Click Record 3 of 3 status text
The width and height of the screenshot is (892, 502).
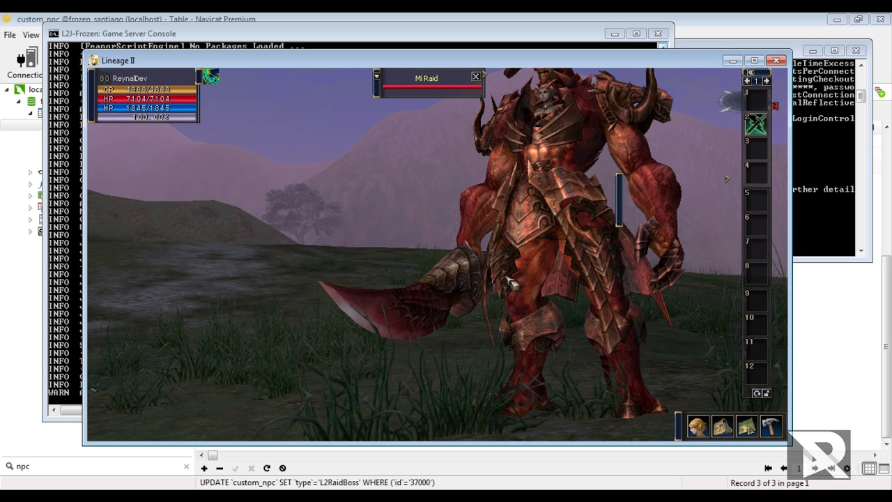tap(769, 483)
